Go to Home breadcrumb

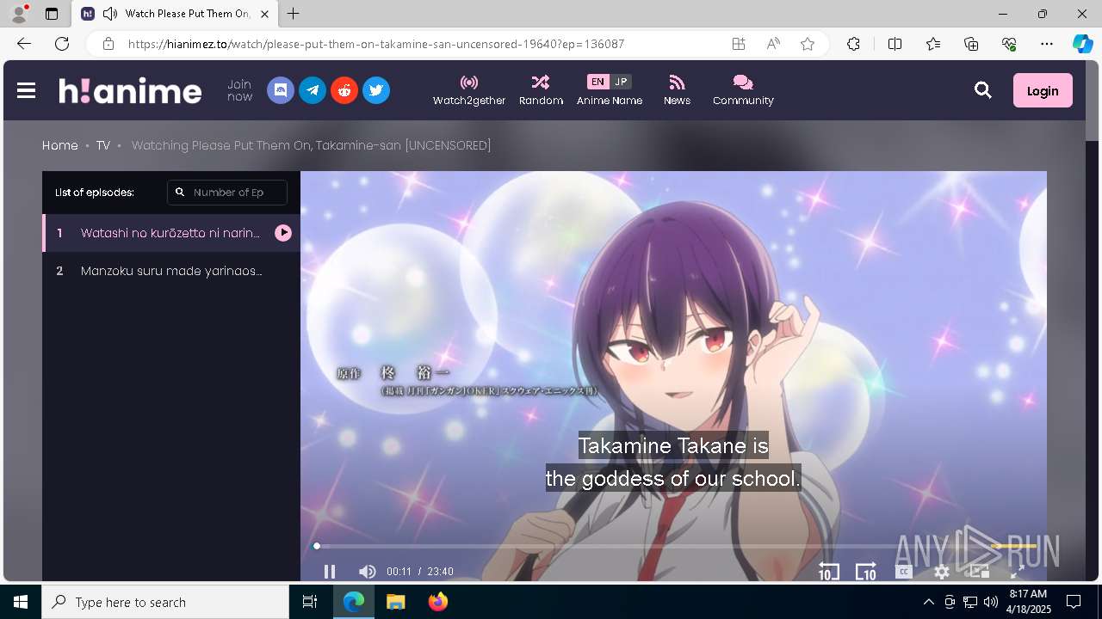(x=60, y=145)
